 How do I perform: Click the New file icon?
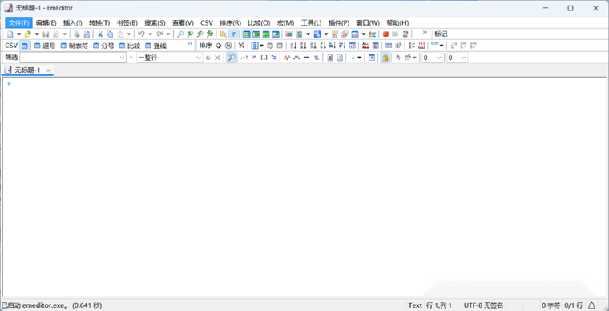(x=10, y=34)
